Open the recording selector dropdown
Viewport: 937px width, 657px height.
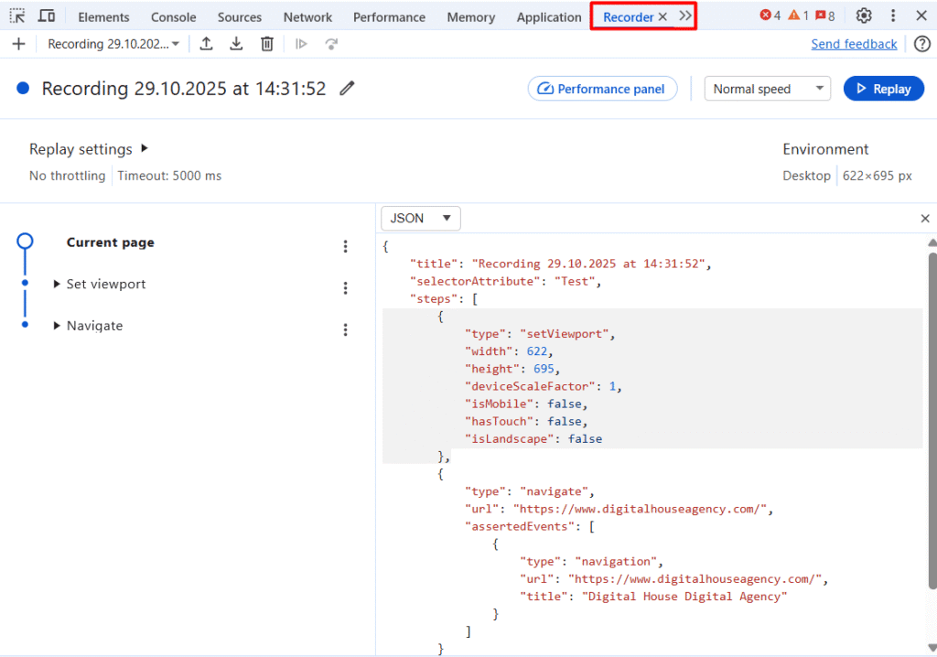click(113, 44)
